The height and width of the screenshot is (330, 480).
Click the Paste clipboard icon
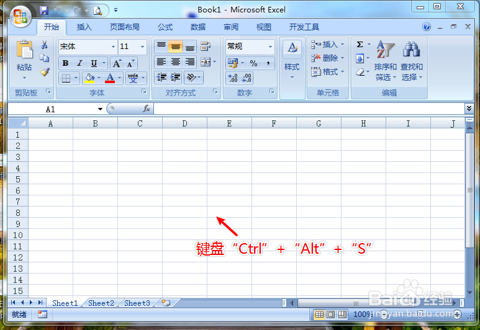(24, 49)
